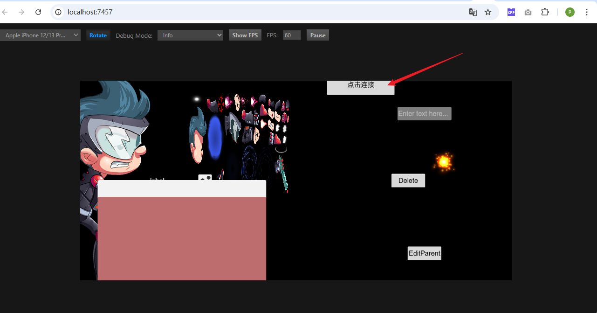Open the translate page icon
The image size is (597, 313).
(473, 12)
